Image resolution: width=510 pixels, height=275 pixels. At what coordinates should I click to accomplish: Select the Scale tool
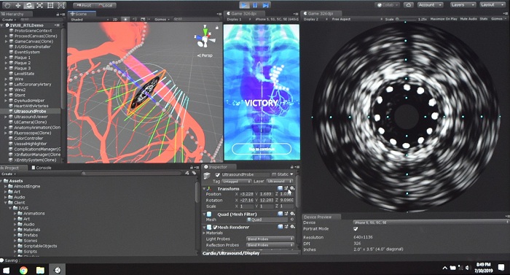coord(39,5)
